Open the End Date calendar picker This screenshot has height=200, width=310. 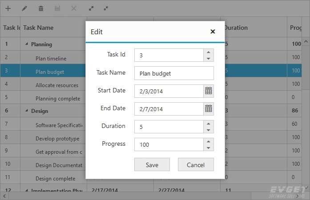click(x=208, y=108)
